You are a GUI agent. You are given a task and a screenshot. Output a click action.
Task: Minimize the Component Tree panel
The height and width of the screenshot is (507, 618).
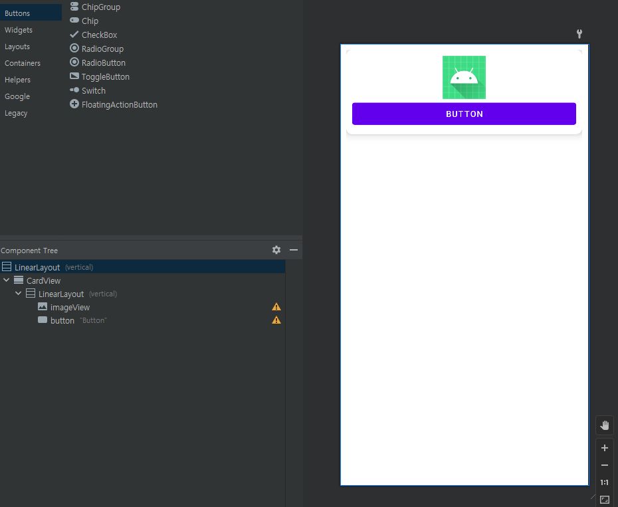coord(294,250)
